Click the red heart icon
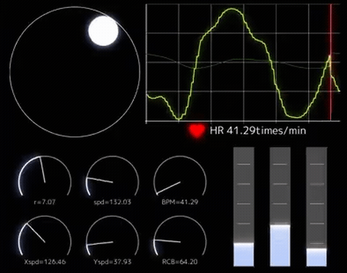This screenshot has height=273, width=347. click(x=197, y=130)
